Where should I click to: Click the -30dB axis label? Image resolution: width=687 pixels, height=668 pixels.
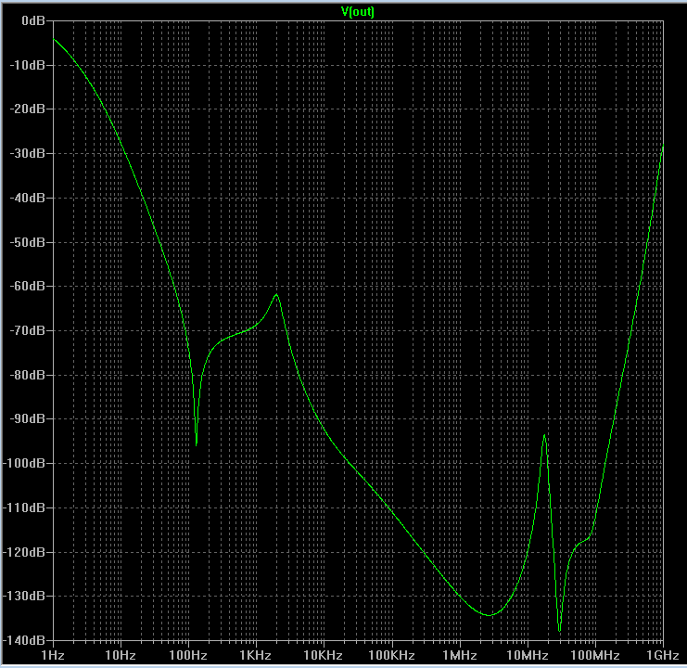point(28,153)
